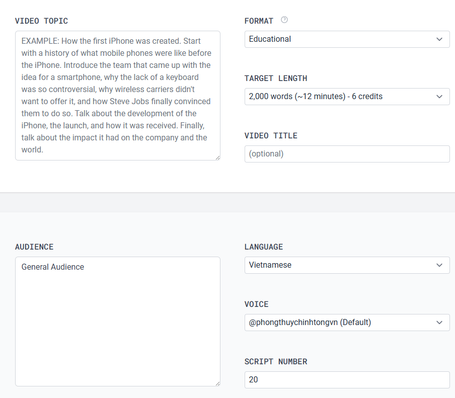Click the Format help question-mark icon
The height and width of the screenshot is (398, 455).
click(x=284, y=20)
